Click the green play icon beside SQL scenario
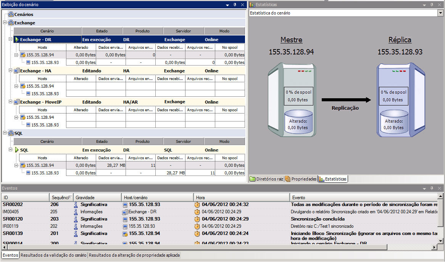445x262 pixels. pyautogui.click(x=17, y=150)
